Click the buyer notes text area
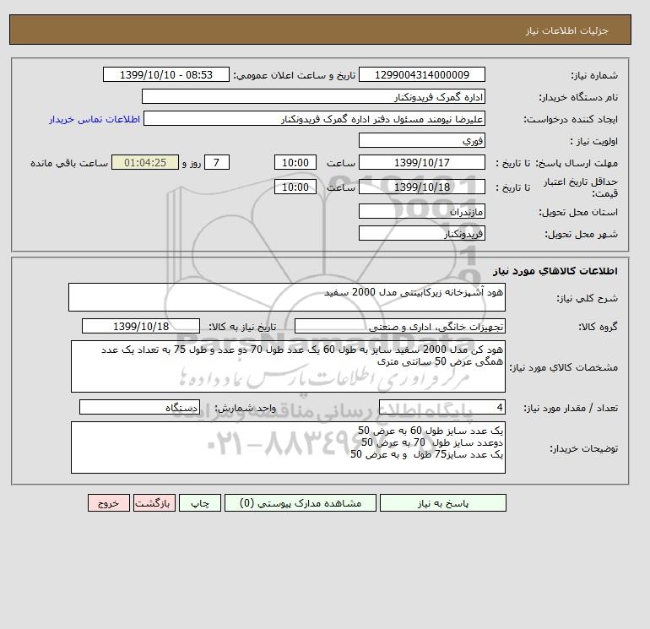The image size is (650, 629). coord(288,447)
